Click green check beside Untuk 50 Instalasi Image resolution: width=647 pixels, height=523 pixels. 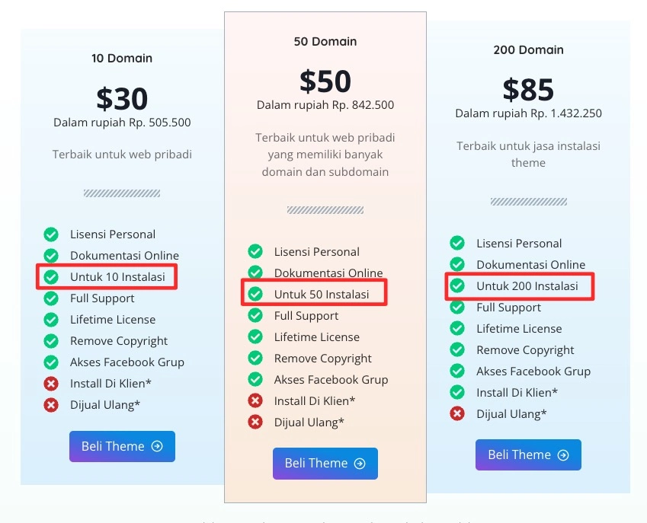tap(255, 295)
